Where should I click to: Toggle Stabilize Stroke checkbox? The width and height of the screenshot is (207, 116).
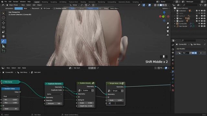54,8
